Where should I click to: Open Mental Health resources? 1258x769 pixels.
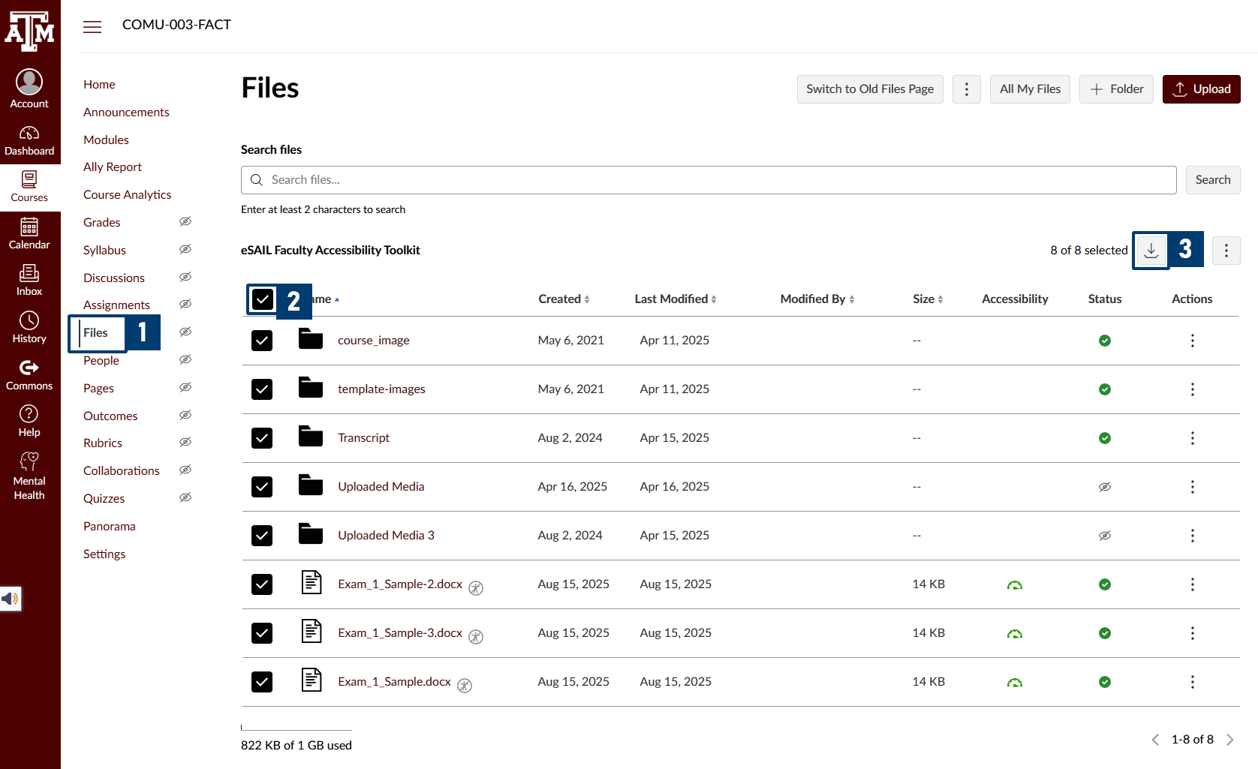(29, 473)
